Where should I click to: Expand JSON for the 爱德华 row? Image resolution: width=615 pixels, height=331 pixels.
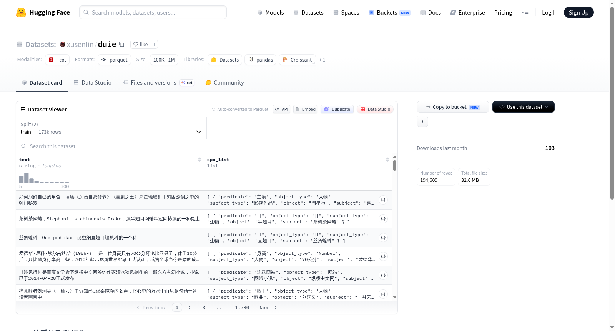383,256
